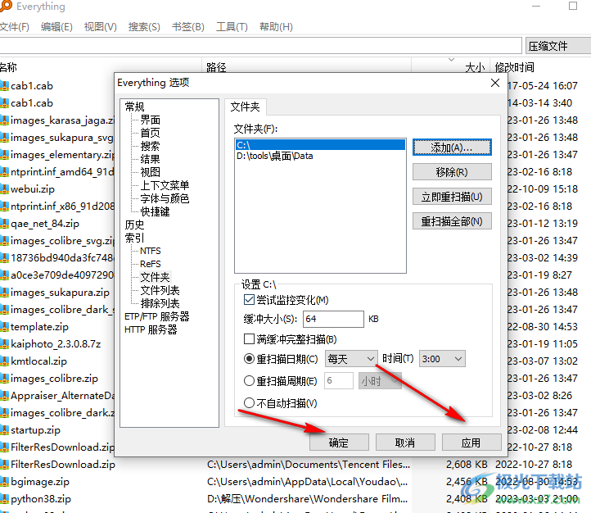591x513 pixels.
Task: Click the 移除(R) button
Action: (x=452, y=171)
